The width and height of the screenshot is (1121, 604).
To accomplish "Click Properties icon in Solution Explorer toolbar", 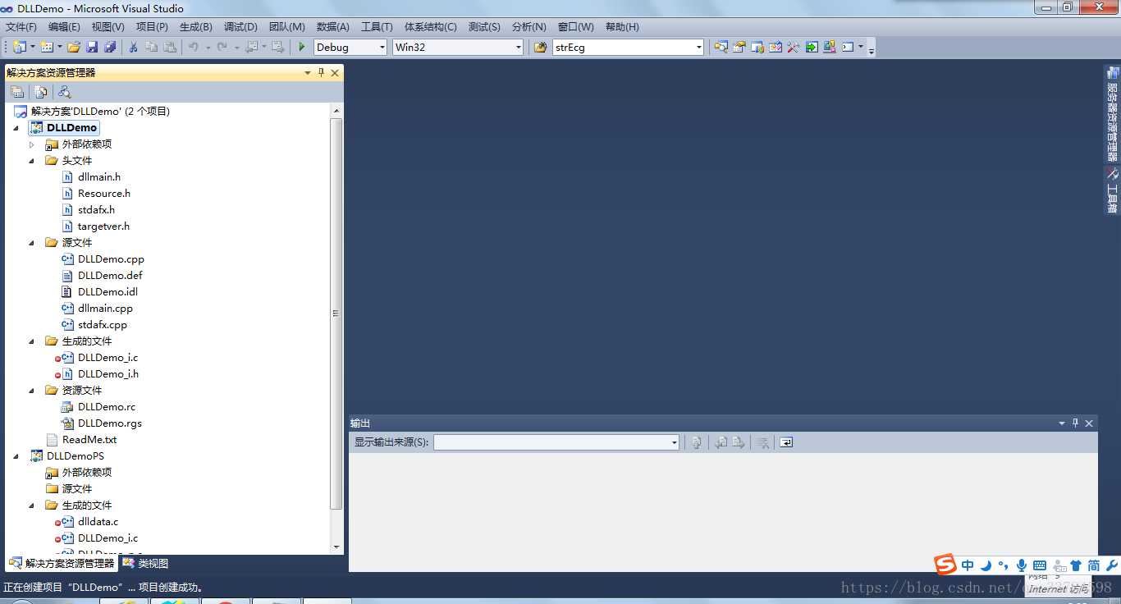I will pos(17,92).
